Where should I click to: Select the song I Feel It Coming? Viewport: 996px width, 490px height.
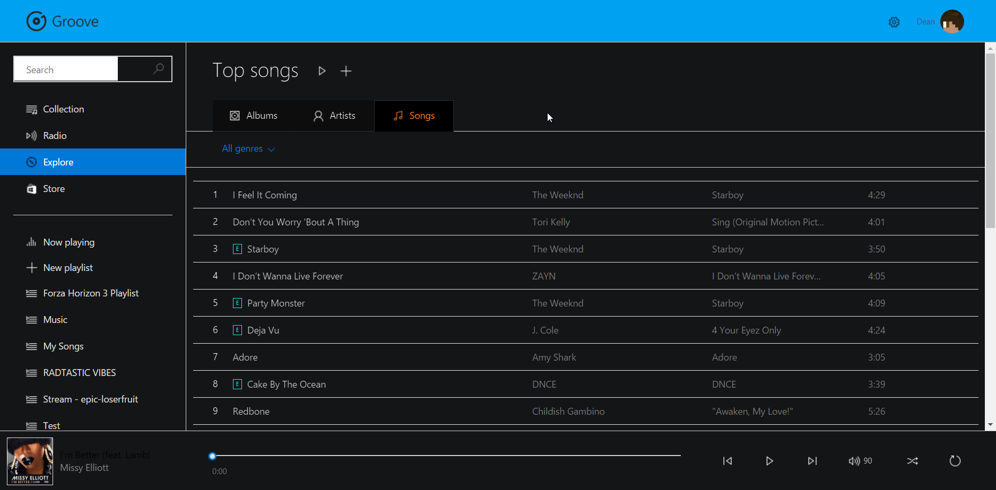coord(265,195)
